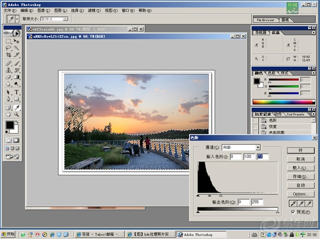Click the output levels field showing 255
The image size is (320, 239).
pyautogui.click(x=257, y=202)
